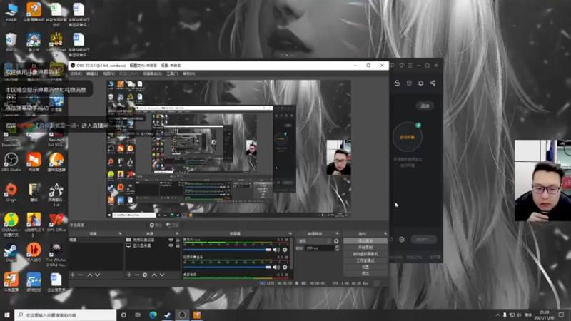Screen dimensions: 571x321
Task: Open the OBS View menu
Action: click(108, 73)
